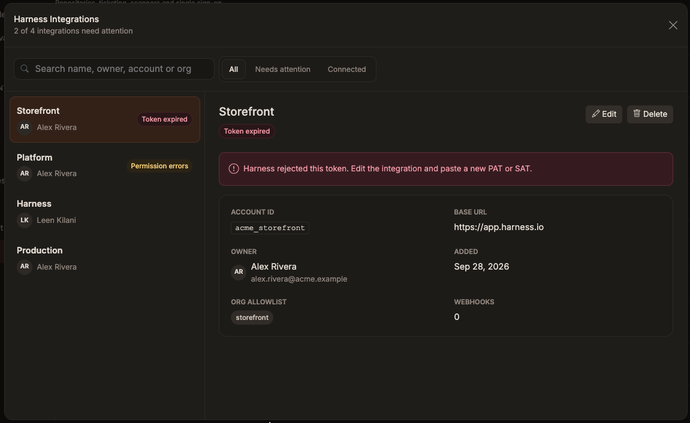
Task: Click the trash icon on Delete
Action: coord(636,113)
